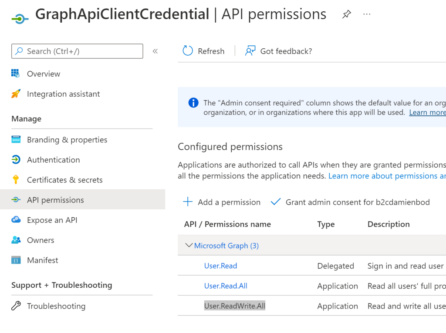Click the search magnifier icon
This screenshot has height=333, width=446.
(19, 51)
